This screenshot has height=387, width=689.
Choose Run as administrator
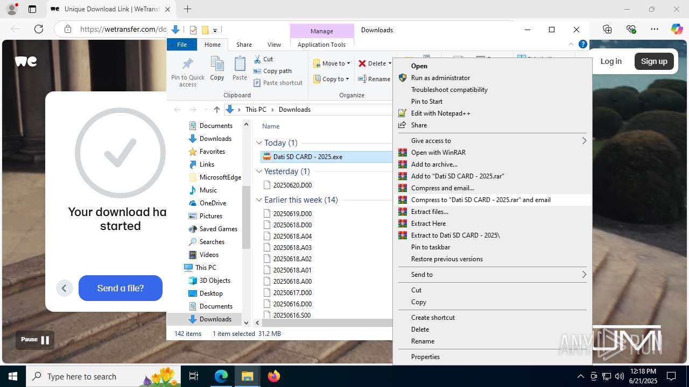492,78
